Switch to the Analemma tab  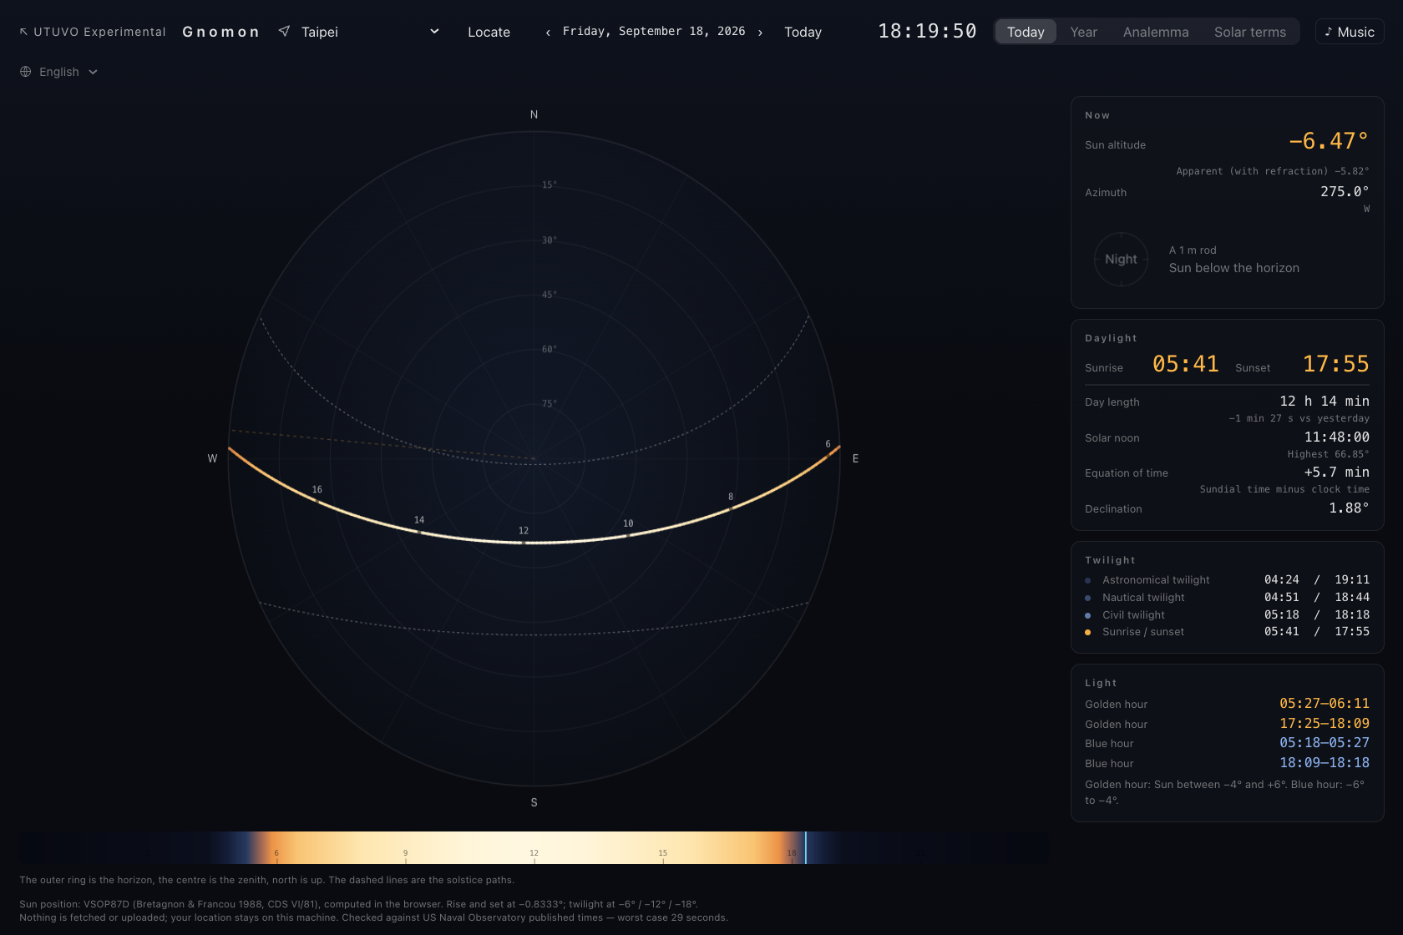1156,32
